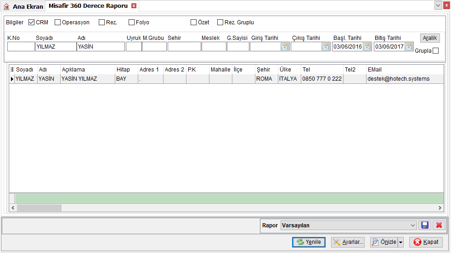Select cell YASİN YILMAZ in Açıklama
Viewport: 451px width, 253px height.
87,79
